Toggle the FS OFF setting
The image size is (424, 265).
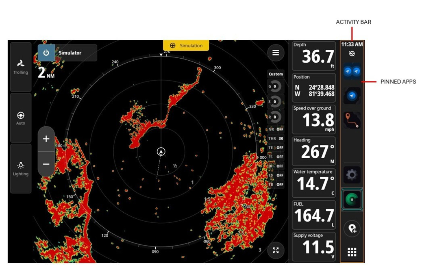point(276,157)
